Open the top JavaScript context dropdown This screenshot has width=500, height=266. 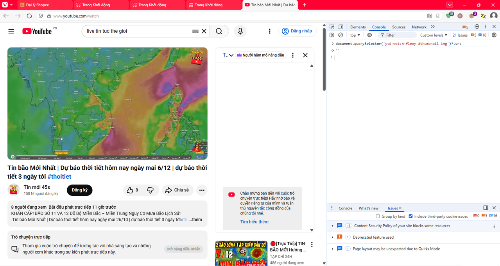(355, 35)
